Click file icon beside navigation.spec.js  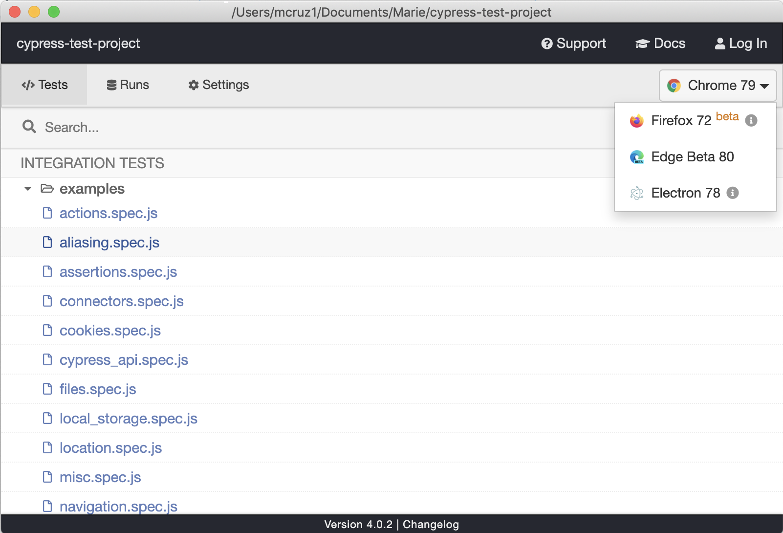click(x=47, y=506)
